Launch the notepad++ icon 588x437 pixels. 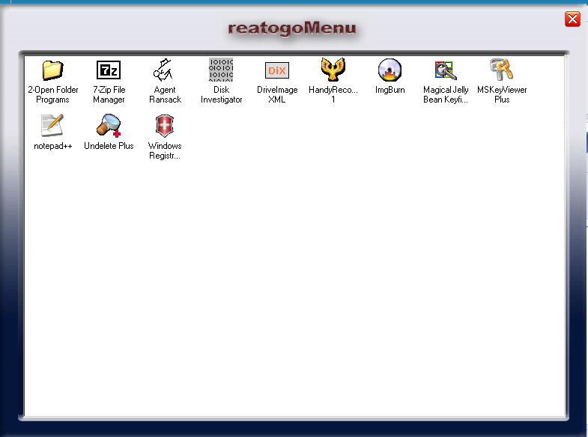52,126
